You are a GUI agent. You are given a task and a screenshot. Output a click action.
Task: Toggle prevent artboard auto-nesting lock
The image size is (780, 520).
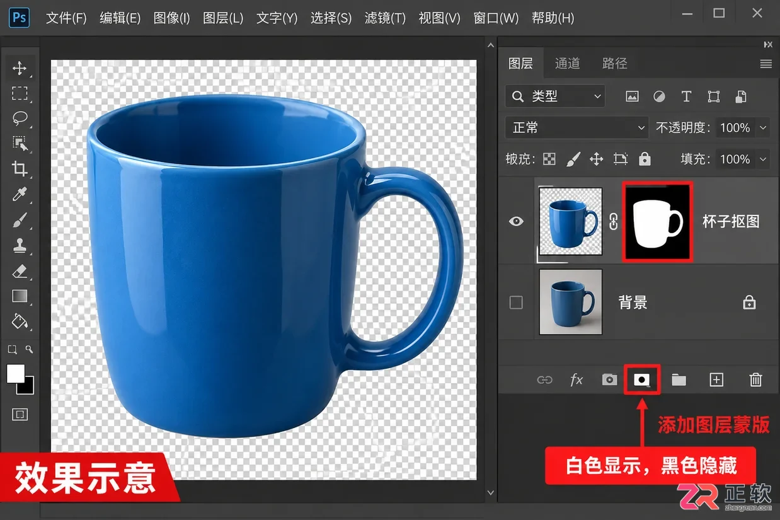(621, 159)
